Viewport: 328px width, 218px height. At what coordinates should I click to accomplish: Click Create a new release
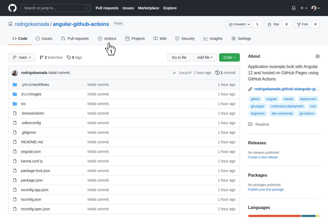[263, 157]
